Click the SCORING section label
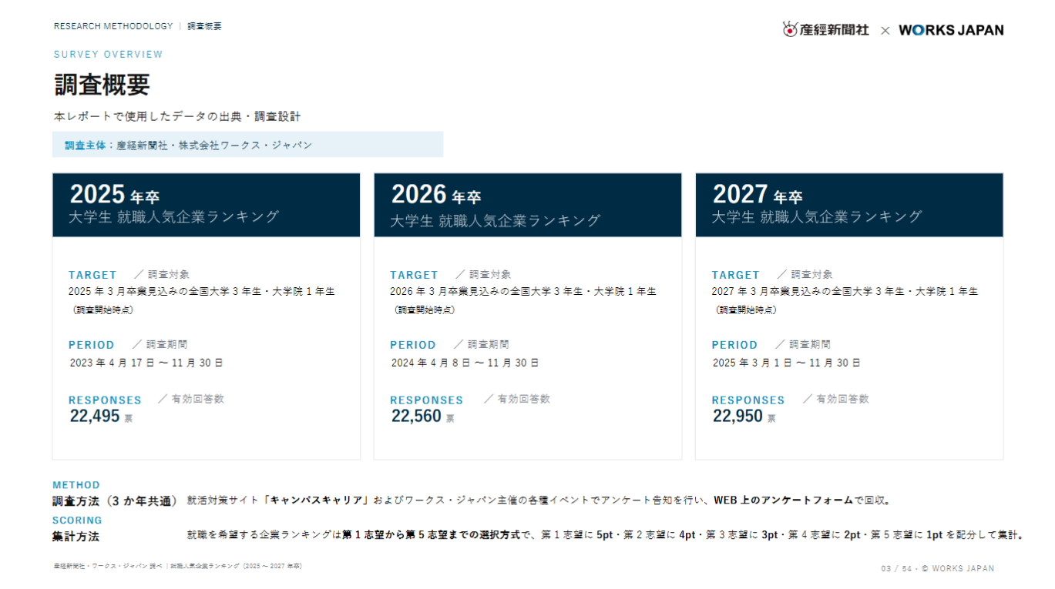 (x=77, y=520)
